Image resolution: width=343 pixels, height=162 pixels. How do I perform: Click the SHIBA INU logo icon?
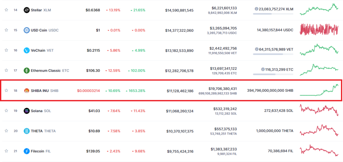coord(26,90)
